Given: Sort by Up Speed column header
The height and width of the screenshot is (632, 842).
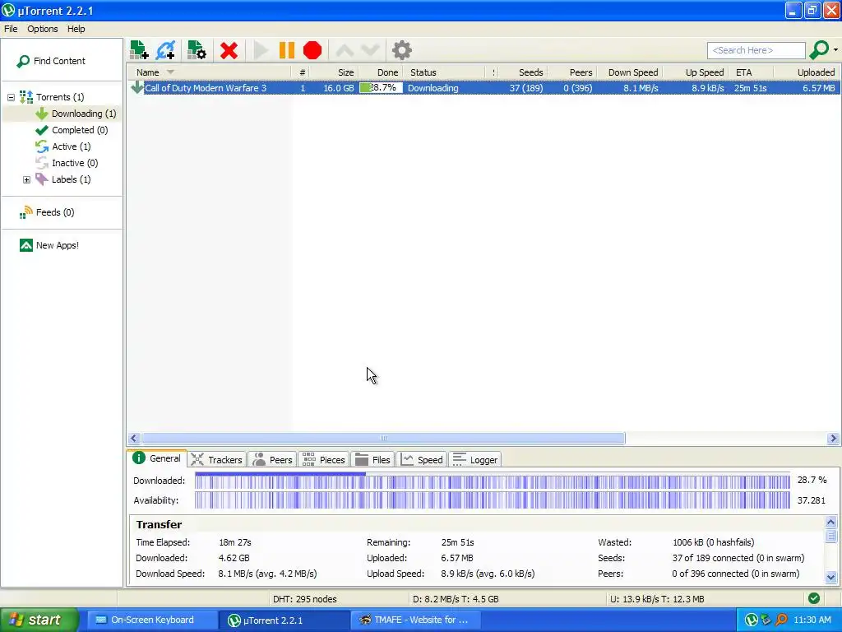Looking at the screenshot, I should pyautogui.click(x=696, y=72).
